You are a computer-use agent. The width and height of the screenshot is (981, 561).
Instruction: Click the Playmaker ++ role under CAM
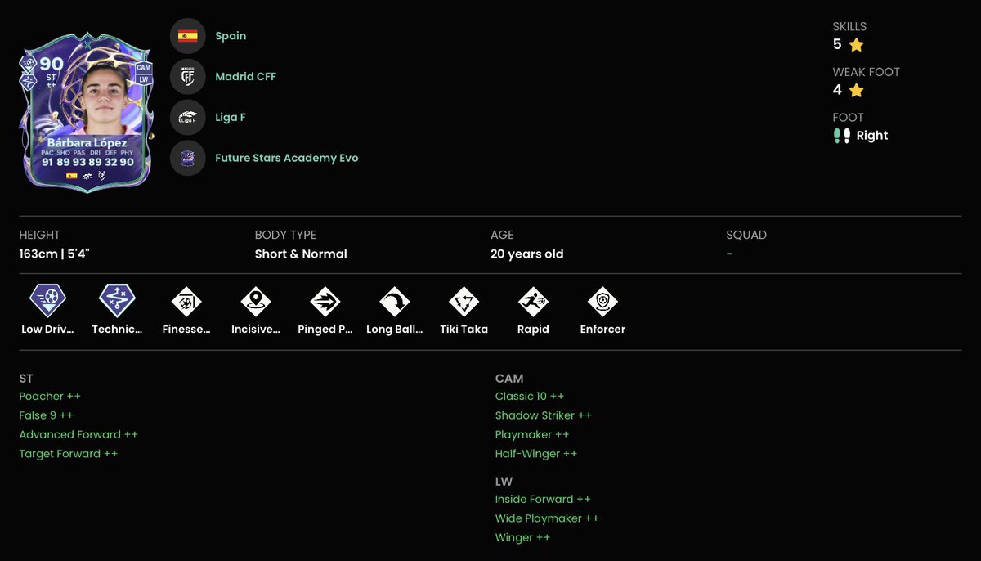(x=532, y=434)
